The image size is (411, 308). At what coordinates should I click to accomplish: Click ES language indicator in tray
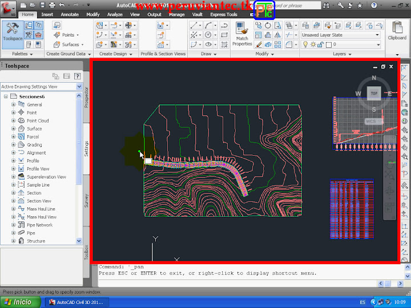pyautogui.click(x=362, y=302)
